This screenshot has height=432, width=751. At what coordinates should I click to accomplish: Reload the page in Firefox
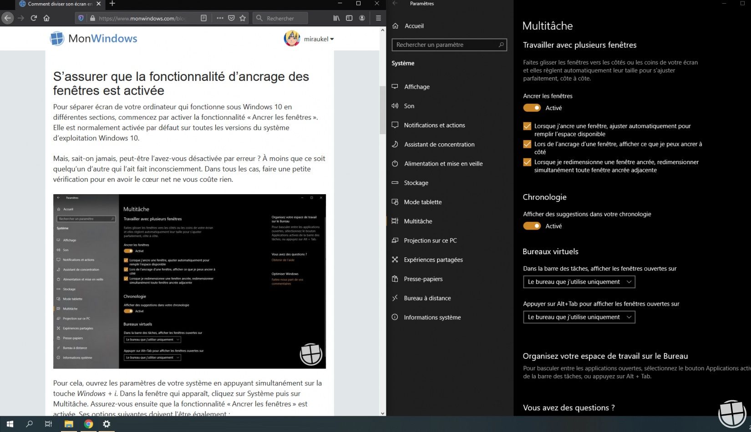pyautogui.click(x=34, y=18)
